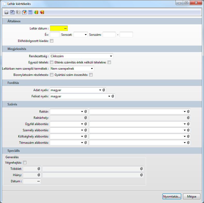Image resolution: width=204 pixels, height=203 pixels.
Task: Click the Mégse button
Action: [x=192, y=197]
